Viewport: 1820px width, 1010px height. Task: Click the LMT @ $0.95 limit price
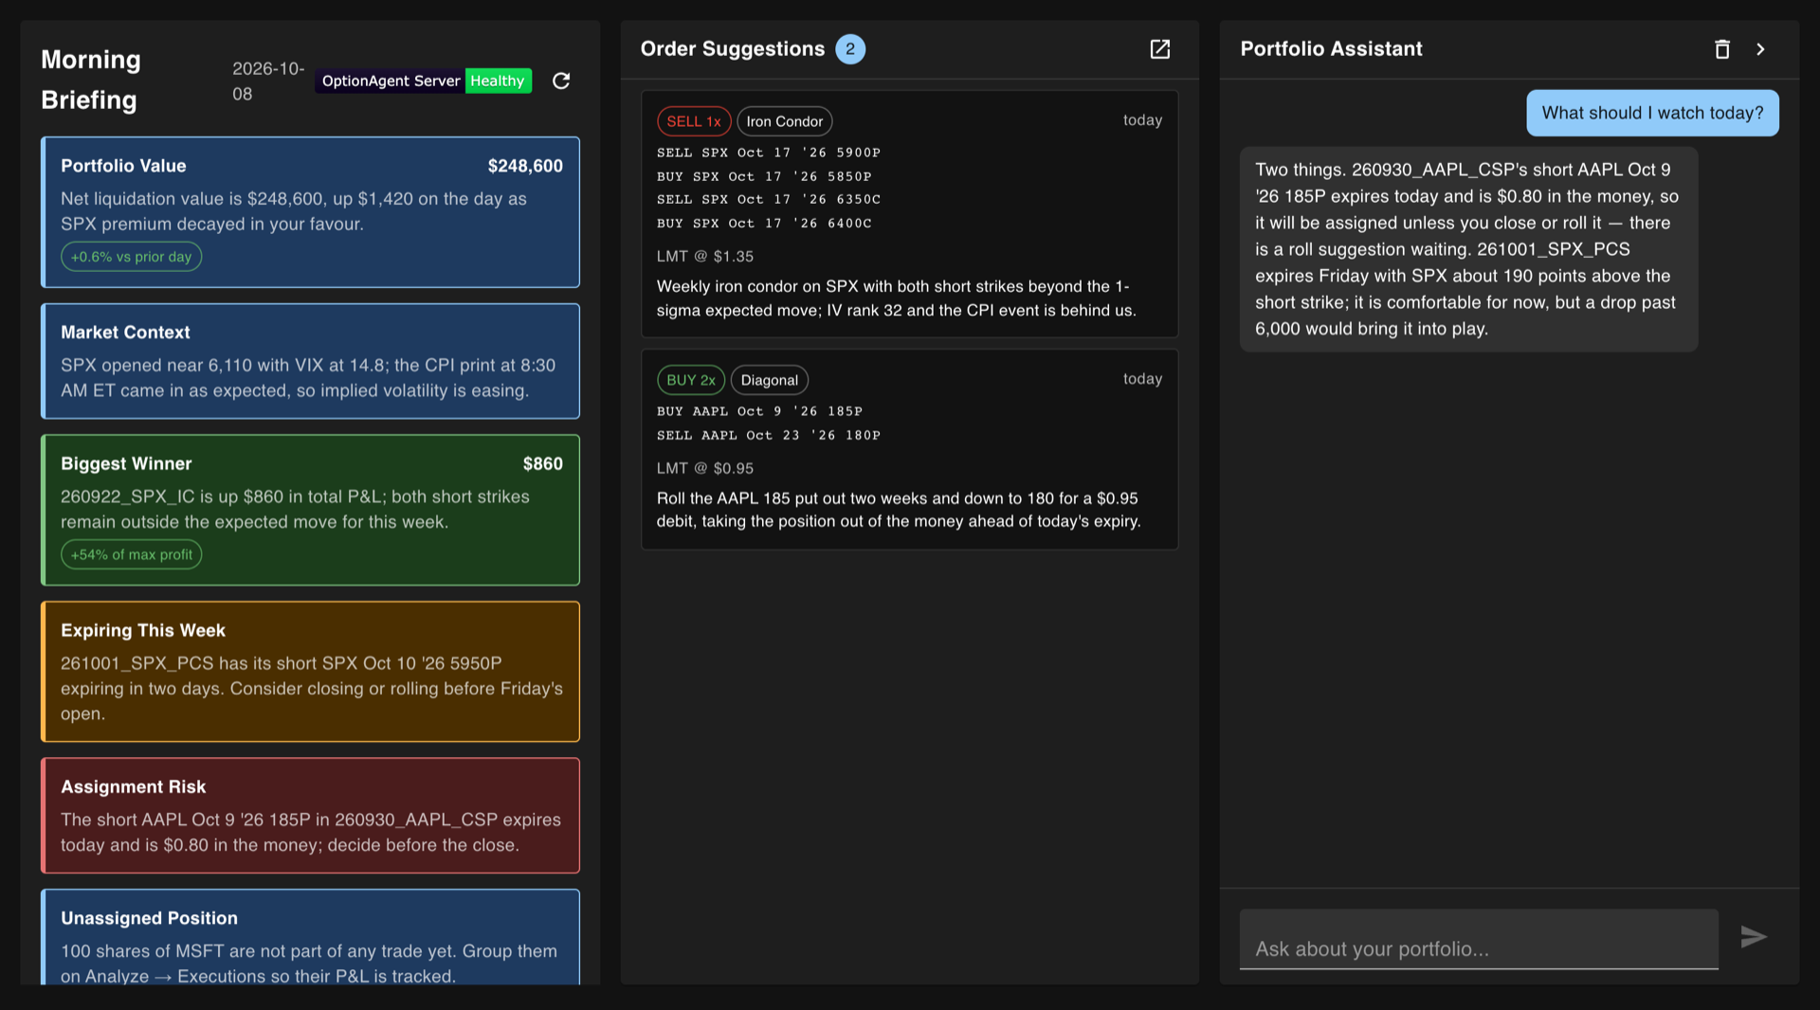pos(705,468)
